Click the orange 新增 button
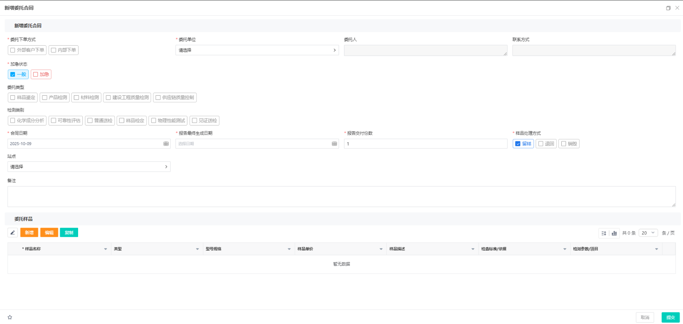 coord(29,233)
